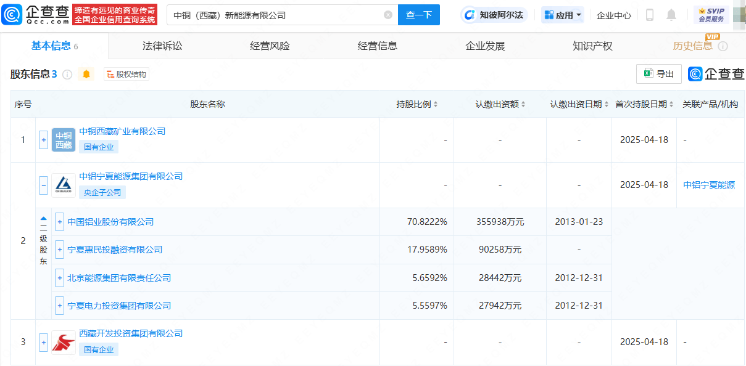Click 28442万元 capital cell
This screenshot has width=746, height=366.
pyautogui.click(x=500, y=278)
